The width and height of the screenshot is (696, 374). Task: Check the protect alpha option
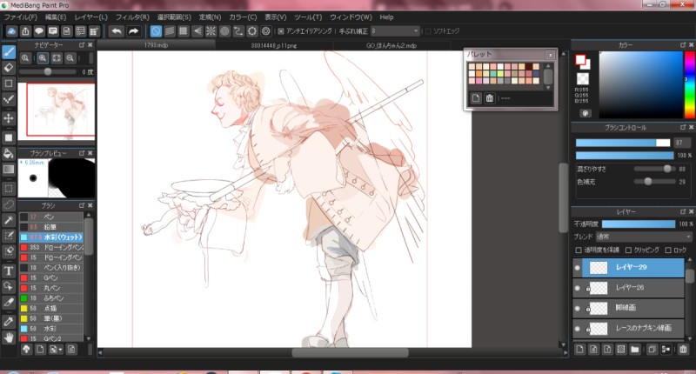(x=579, y=250)
